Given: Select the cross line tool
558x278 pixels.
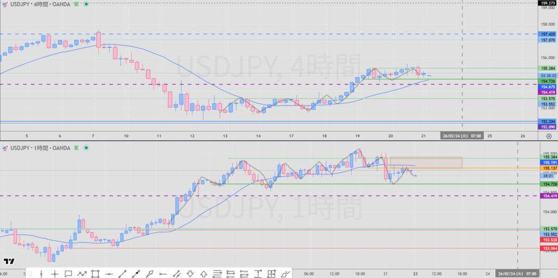Looking at the screenshot, I should (54, 274).
